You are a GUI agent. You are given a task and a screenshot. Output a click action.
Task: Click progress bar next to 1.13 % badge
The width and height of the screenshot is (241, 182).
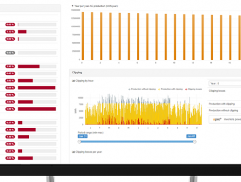(x=37, y=32)
